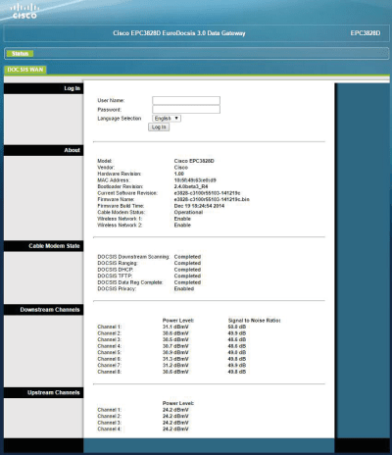The height and width of the screenshot is (455, 392).
Task: Click the 'Signal to Noise Ratio:' column header
Action: [x=254, y=321]
